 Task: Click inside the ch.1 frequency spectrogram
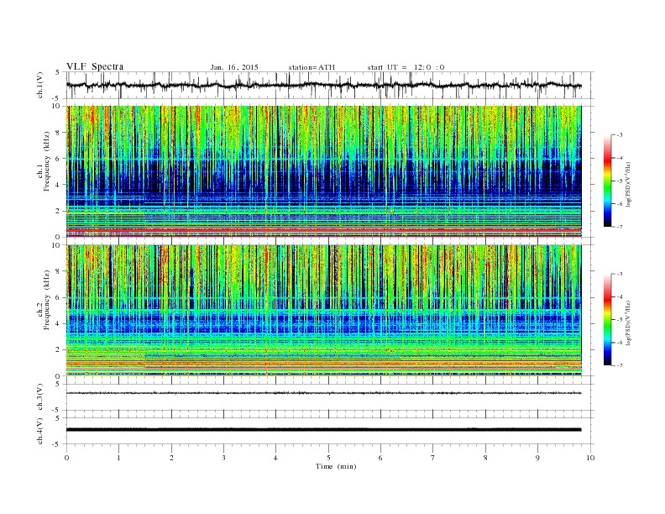[x=324, y=171]
